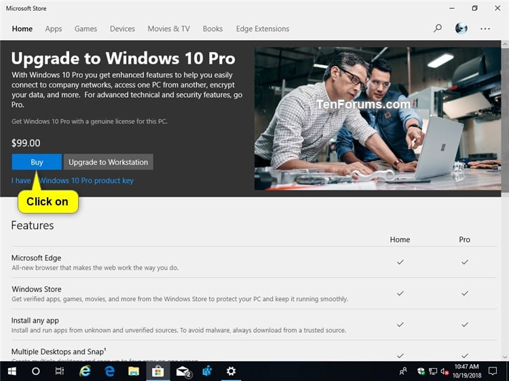Open Action Center notification icon
This screenshot has height=381, width=509.
pyautogui.click(x=493, y=371)
